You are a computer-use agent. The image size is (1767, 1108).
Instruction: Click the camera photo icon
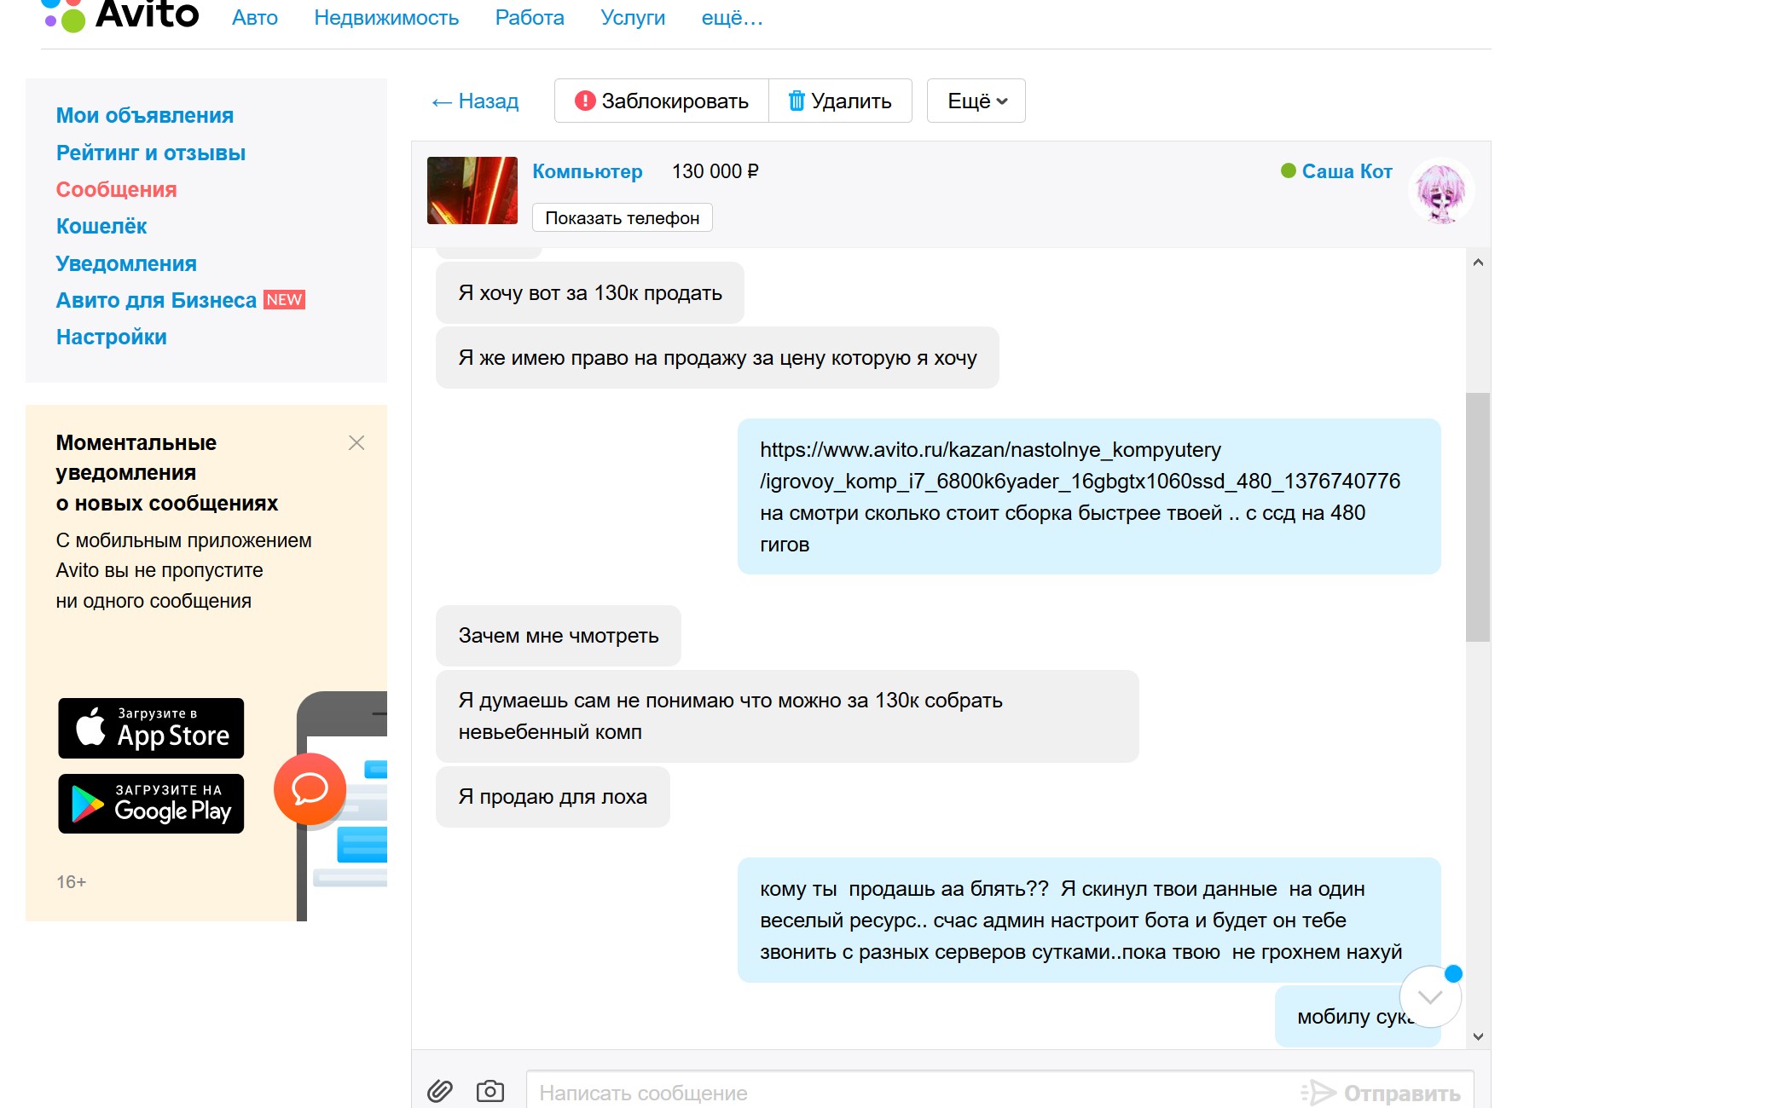pyautogui.click(x=490, y=1091)
